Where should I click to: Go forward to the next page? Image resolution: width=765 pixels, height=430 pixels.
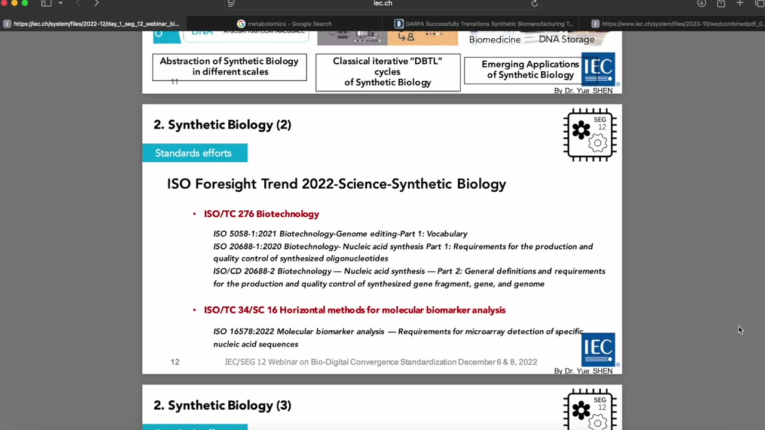pos(97,4)
